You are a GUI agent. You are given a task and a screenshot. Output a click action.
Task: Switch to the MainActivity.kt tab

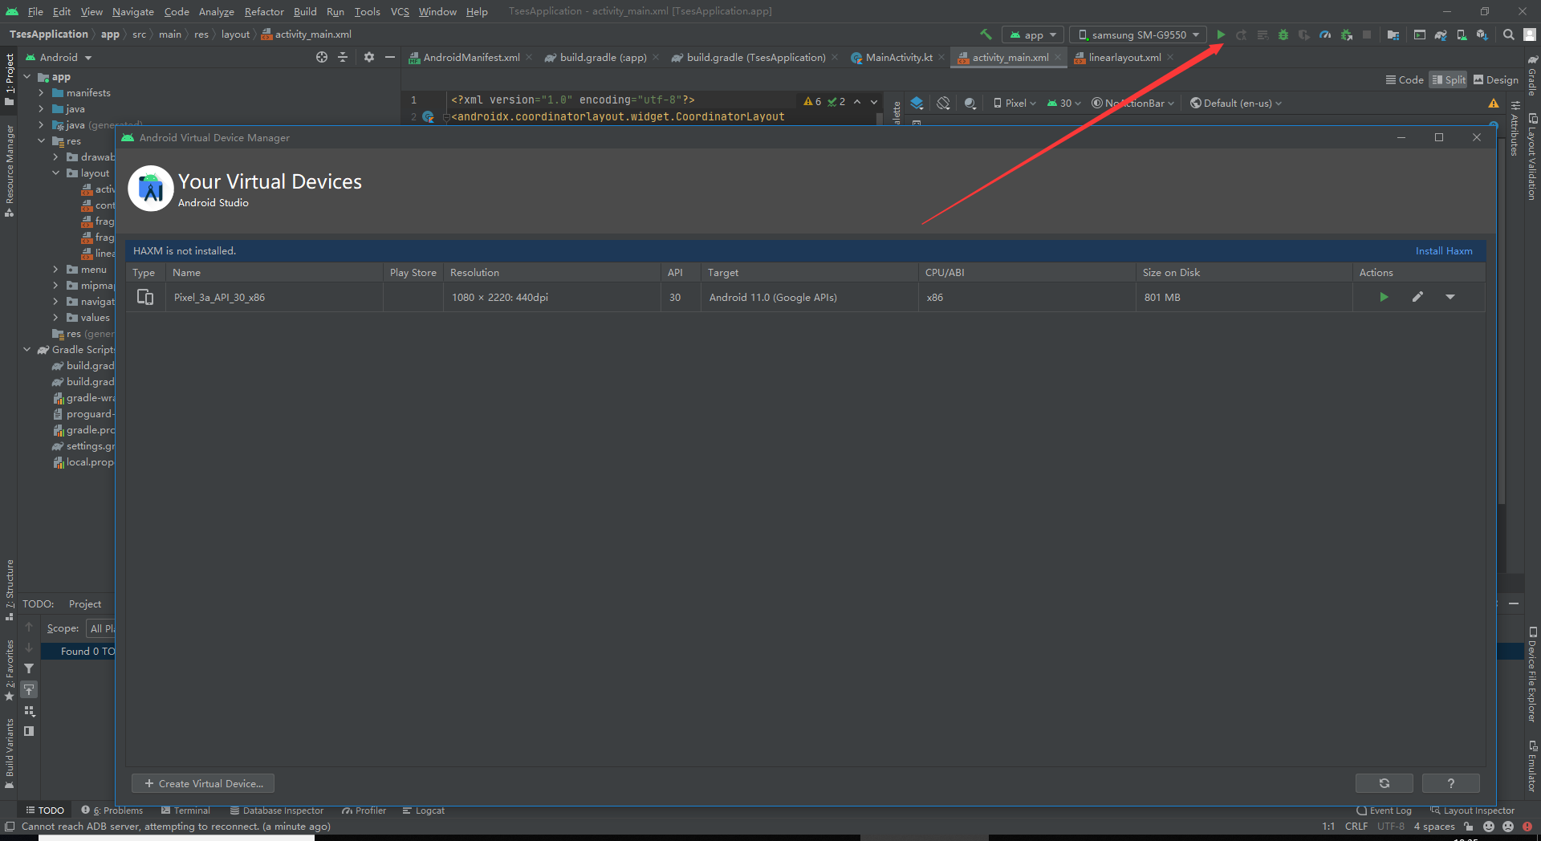coord(898,57)
